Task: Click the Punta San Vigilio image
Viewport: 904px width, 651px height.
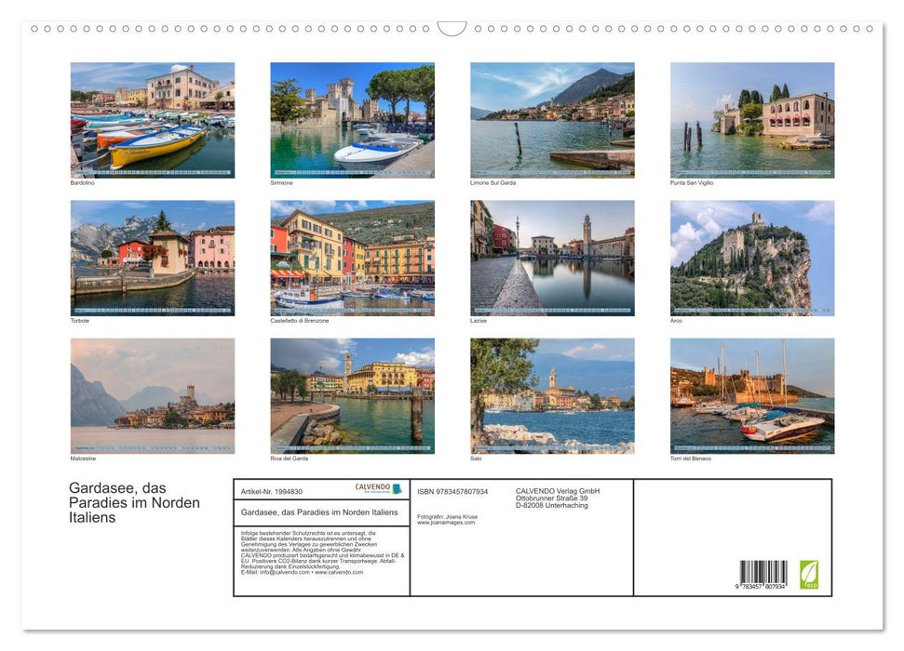Action: tap(751, 119)
